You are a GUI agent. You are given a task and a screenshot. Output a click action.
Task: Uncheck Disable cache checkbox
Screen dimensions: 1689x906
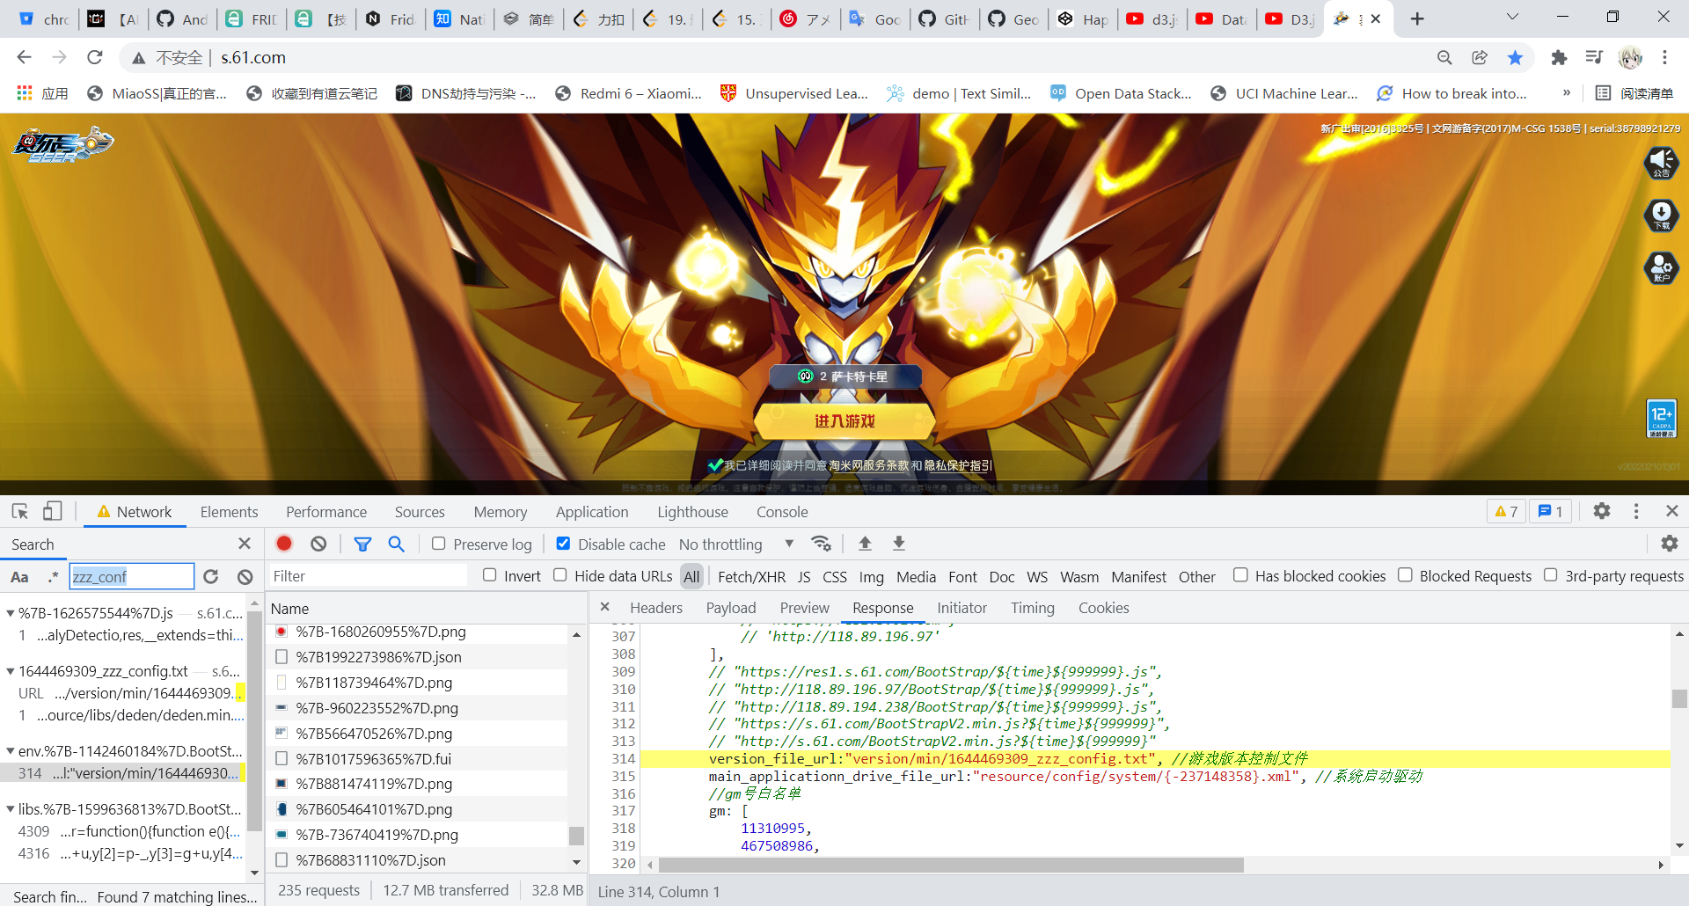click(564, 544)
